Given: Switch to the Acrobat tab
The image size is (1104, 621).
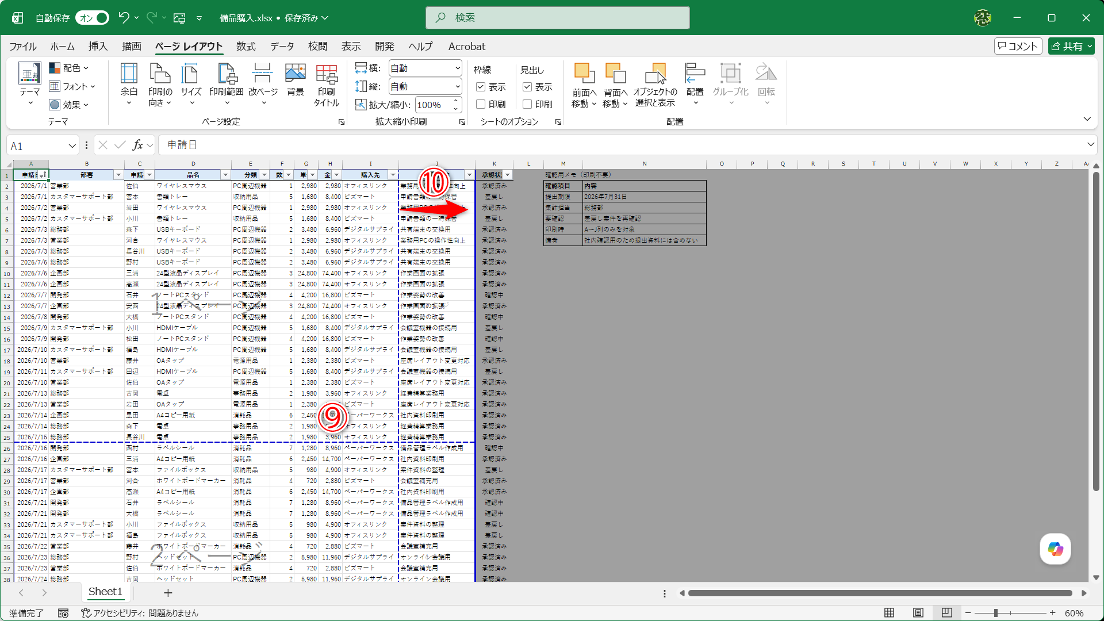Looking at the screenshot, I should pos(467,47).
